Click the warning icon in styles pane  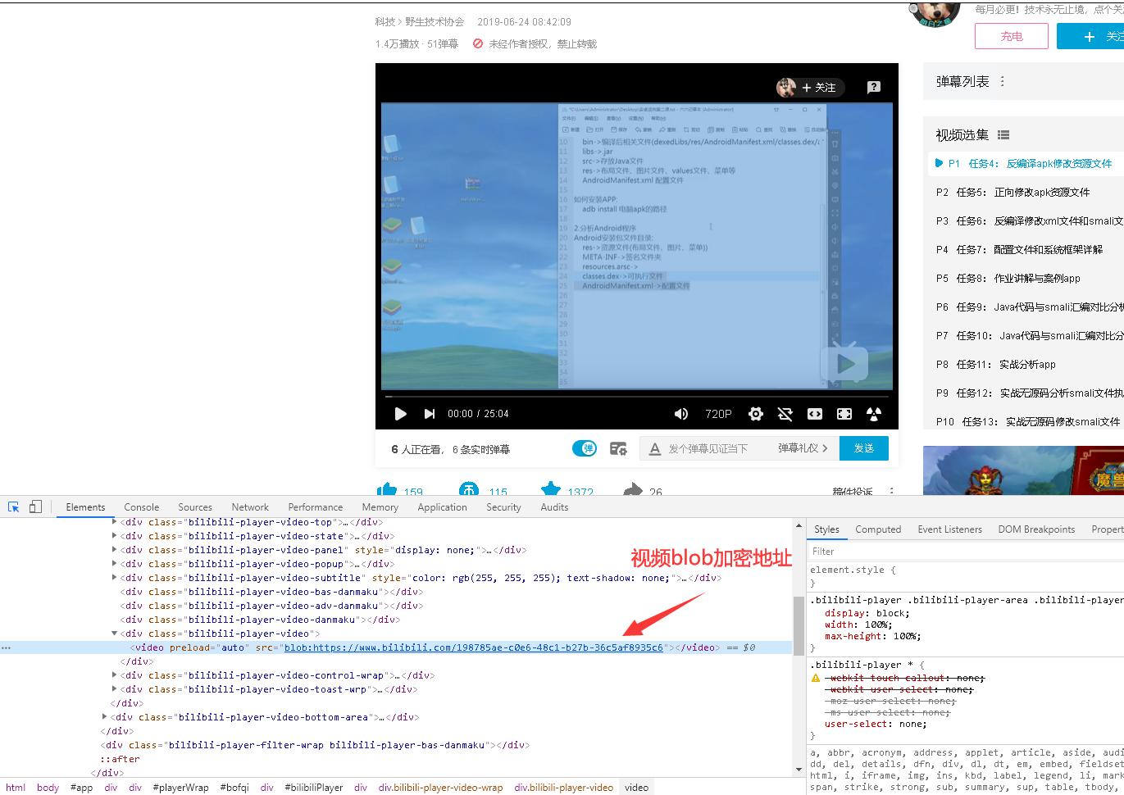tap(816, 679)
